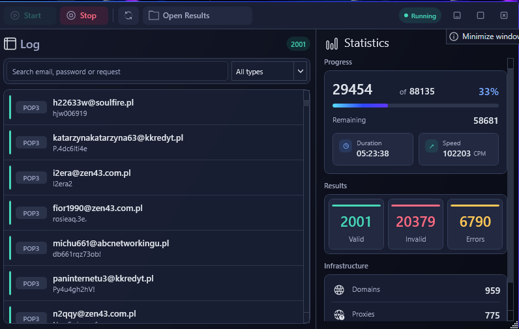Select the katarzynakatarzyna63@kkredyt.pl entry

(154, 143)
